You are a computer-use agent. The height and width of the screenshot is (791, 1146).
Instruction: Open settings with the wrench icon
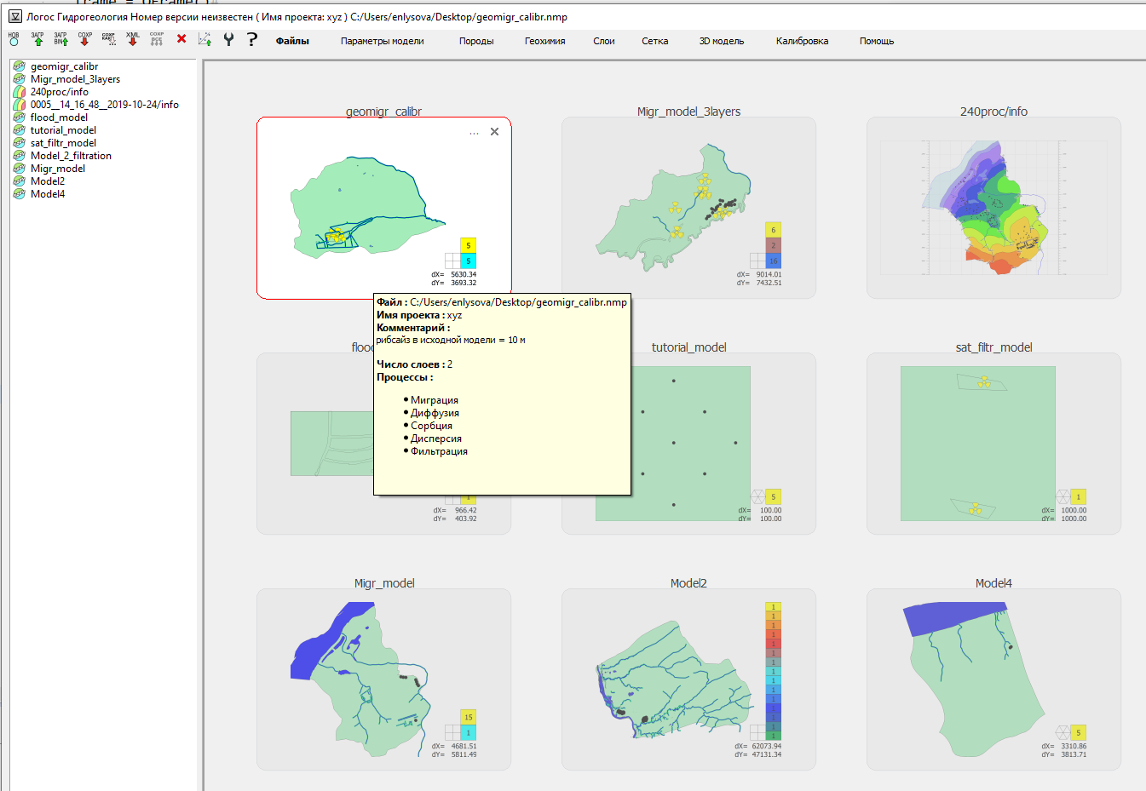point(228,39)
